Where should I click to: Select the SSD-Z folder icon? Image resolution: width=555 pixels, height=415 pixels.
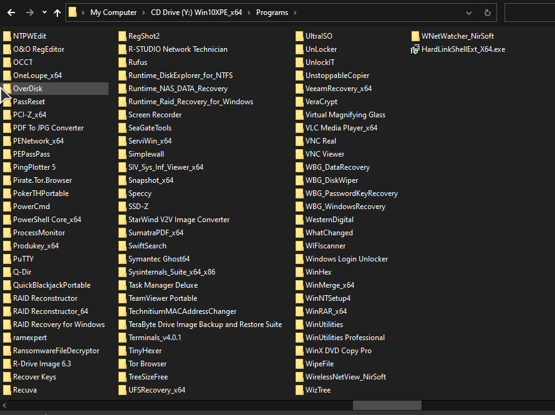(x=122, y=207)
